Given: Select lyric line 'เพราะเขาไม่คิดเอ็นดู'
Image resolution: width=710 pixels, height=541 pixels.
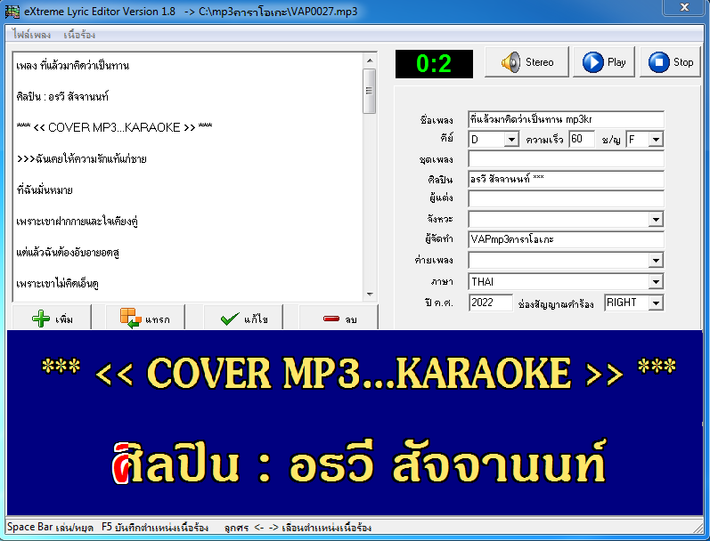Looking at the screenshot, I should (58, 284).
